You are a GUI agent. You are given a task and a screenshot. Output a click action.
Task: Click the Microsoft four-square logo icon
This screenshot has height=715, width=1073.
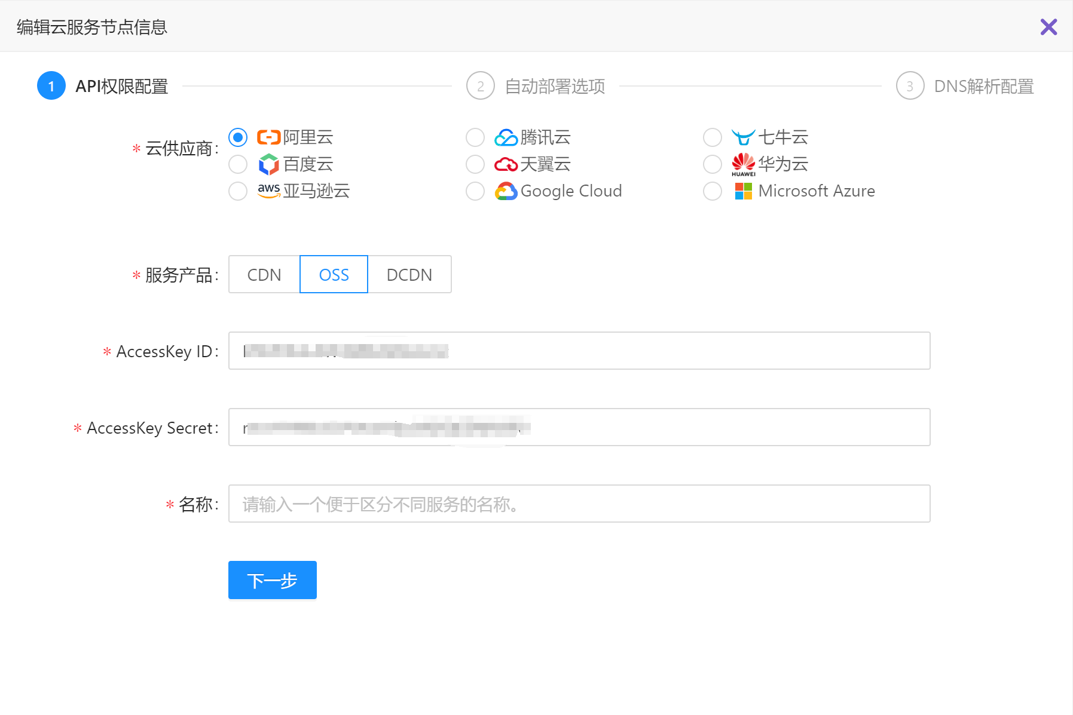[x=744, y=191]
